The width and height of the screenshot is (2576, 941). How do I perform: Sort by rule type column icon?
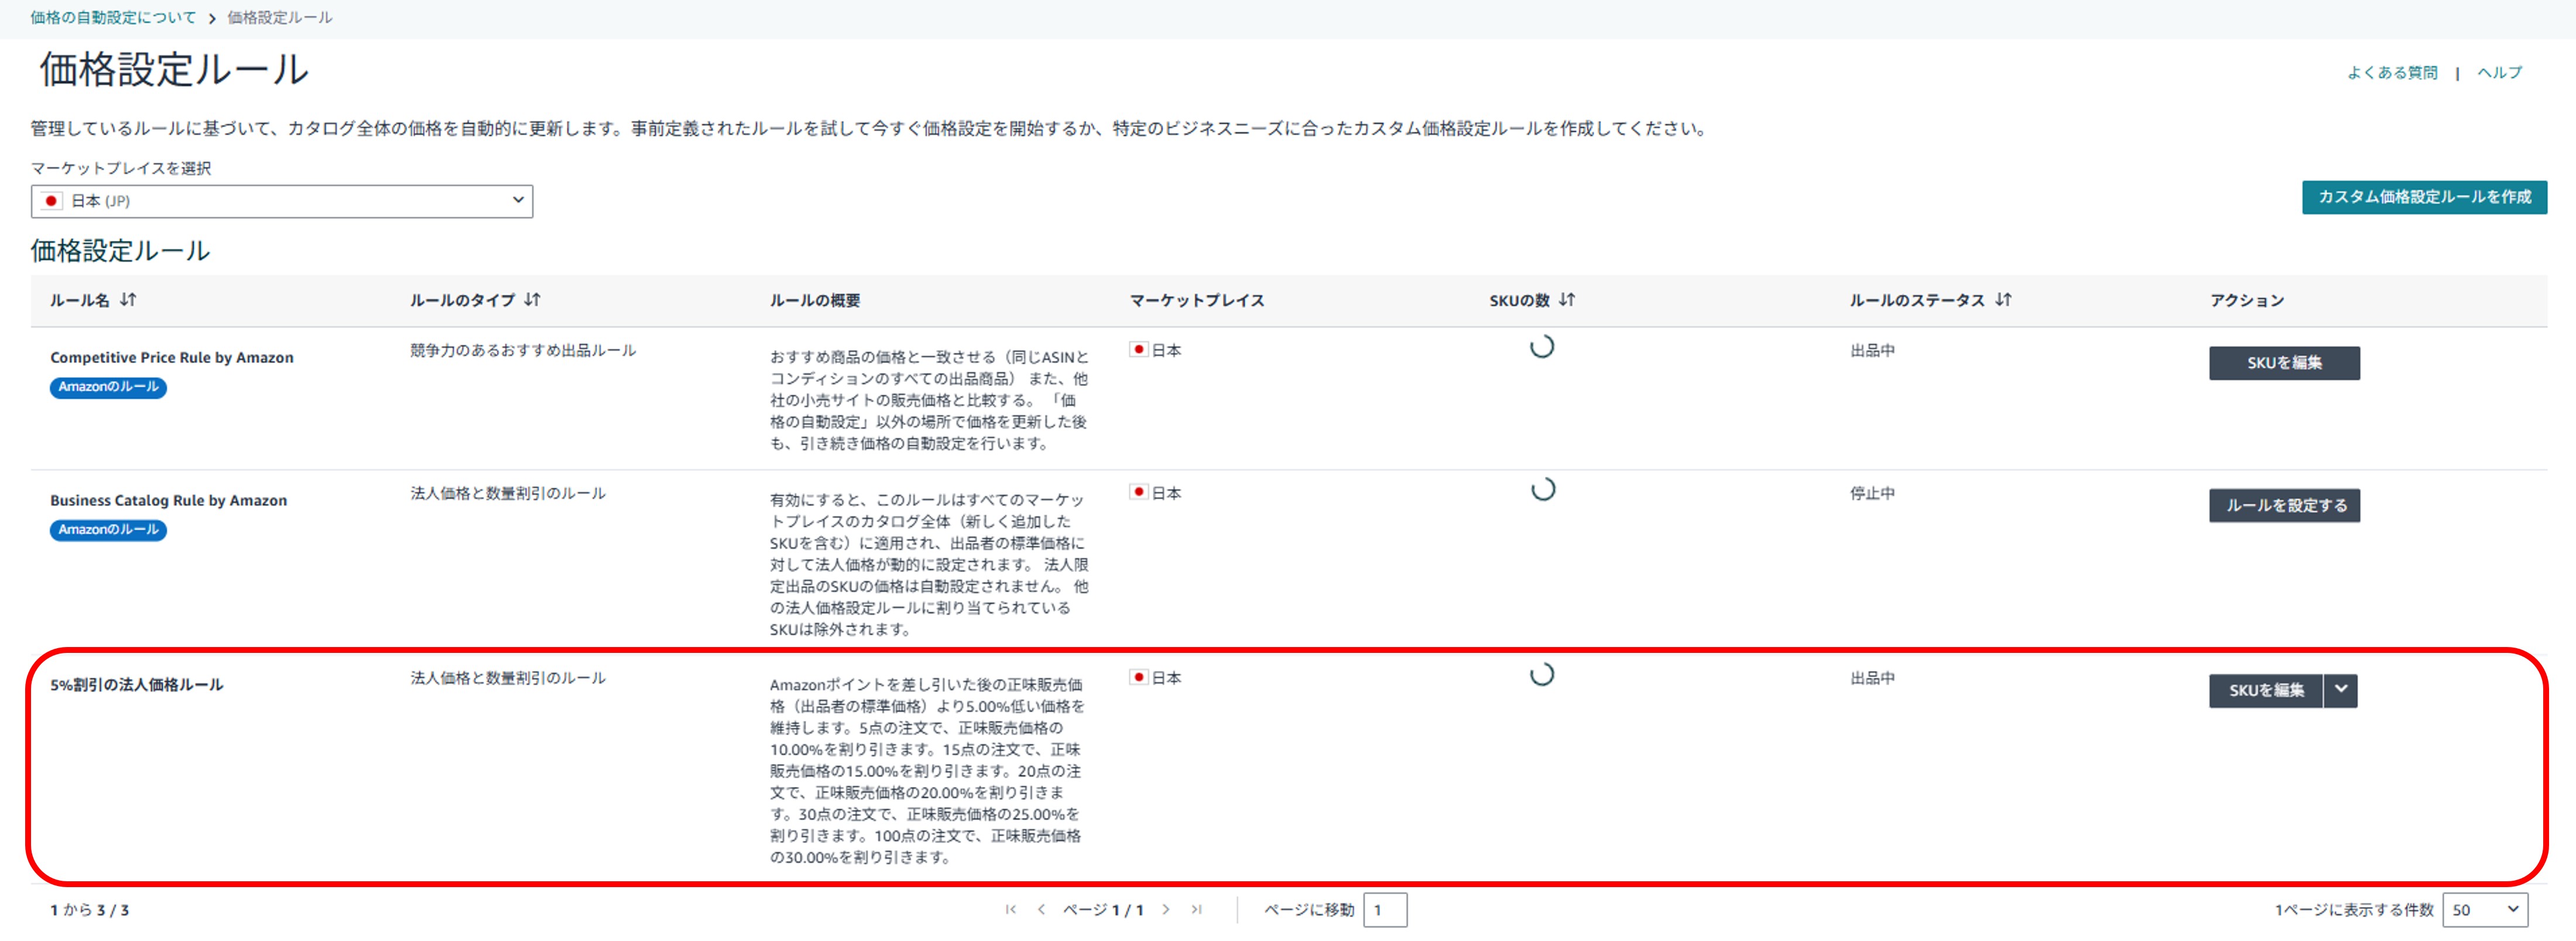[x=532, y=299]
